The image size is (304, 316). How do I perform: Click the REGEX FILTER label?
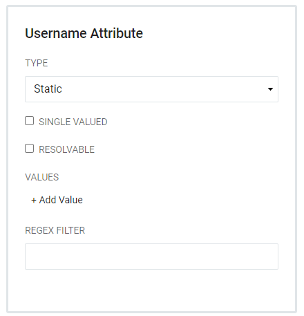[x=55, y=230]
